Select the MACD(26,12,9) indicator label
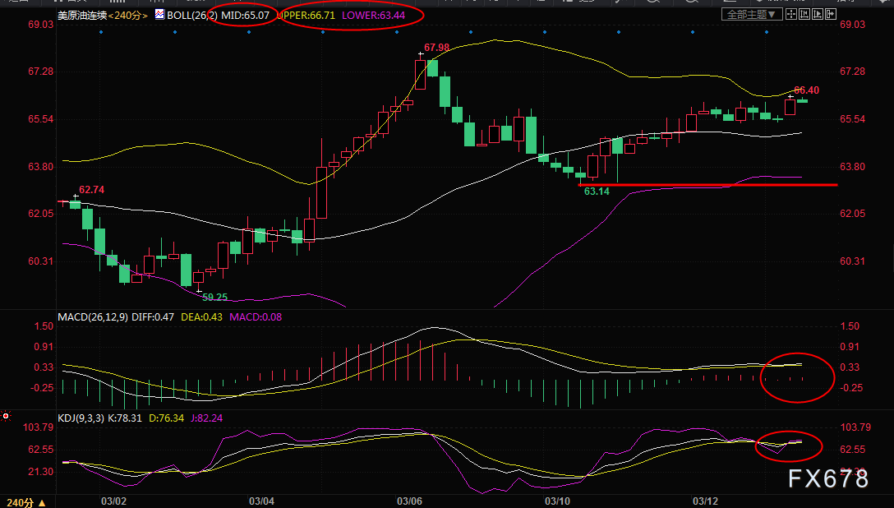This screenshot has height=508, width=894. click(x=92, y=316)
